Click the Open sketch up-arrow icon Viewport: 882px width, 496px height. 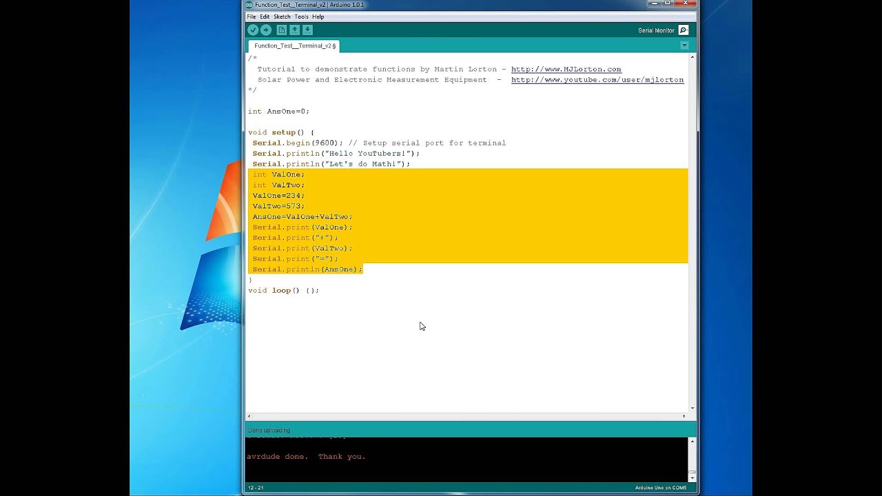(294, 30)
